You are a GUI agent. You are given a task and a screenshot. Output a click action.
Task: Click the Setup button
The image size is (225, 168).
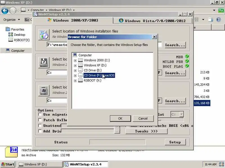point(175,142)
